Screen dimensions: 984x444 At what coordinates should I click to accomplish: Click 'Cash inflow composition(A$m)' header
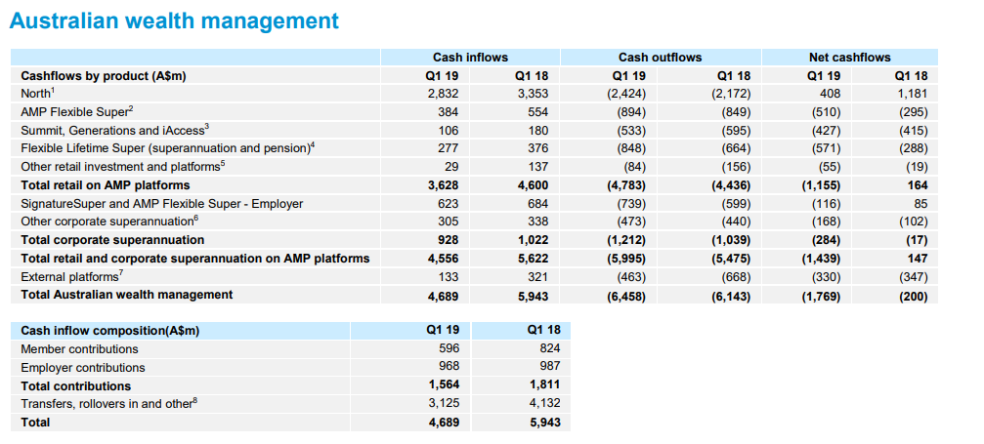coord(109,331)
